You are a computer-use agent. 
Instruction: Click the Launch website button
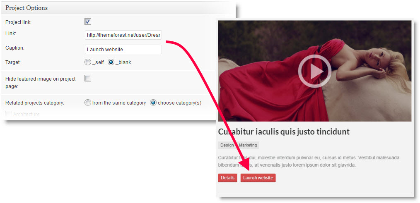[258, 178]
